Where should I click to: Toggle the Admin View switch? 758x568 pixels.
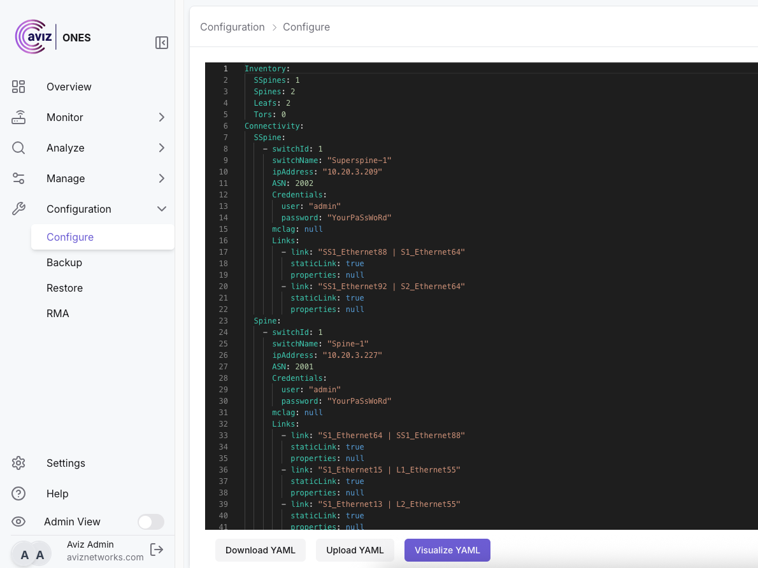[151, 522]
